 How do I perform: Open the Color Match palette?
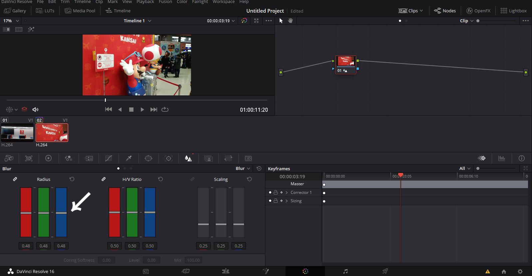[29, 158]
